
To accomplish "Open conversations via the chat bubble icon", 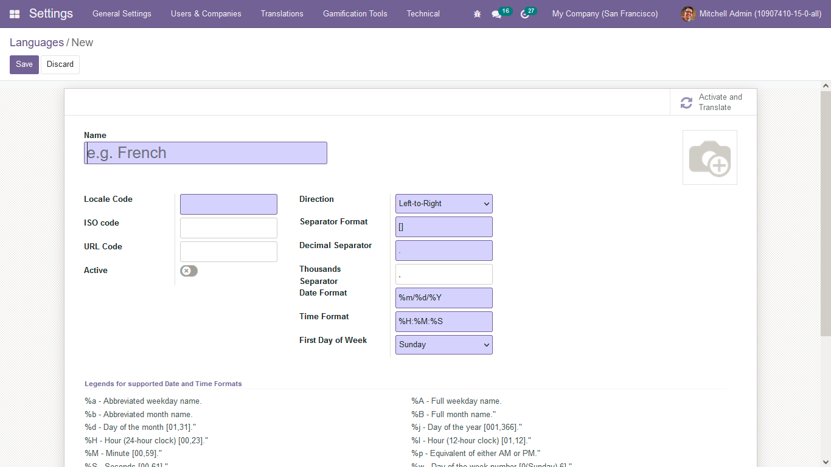I will [496, 13].
